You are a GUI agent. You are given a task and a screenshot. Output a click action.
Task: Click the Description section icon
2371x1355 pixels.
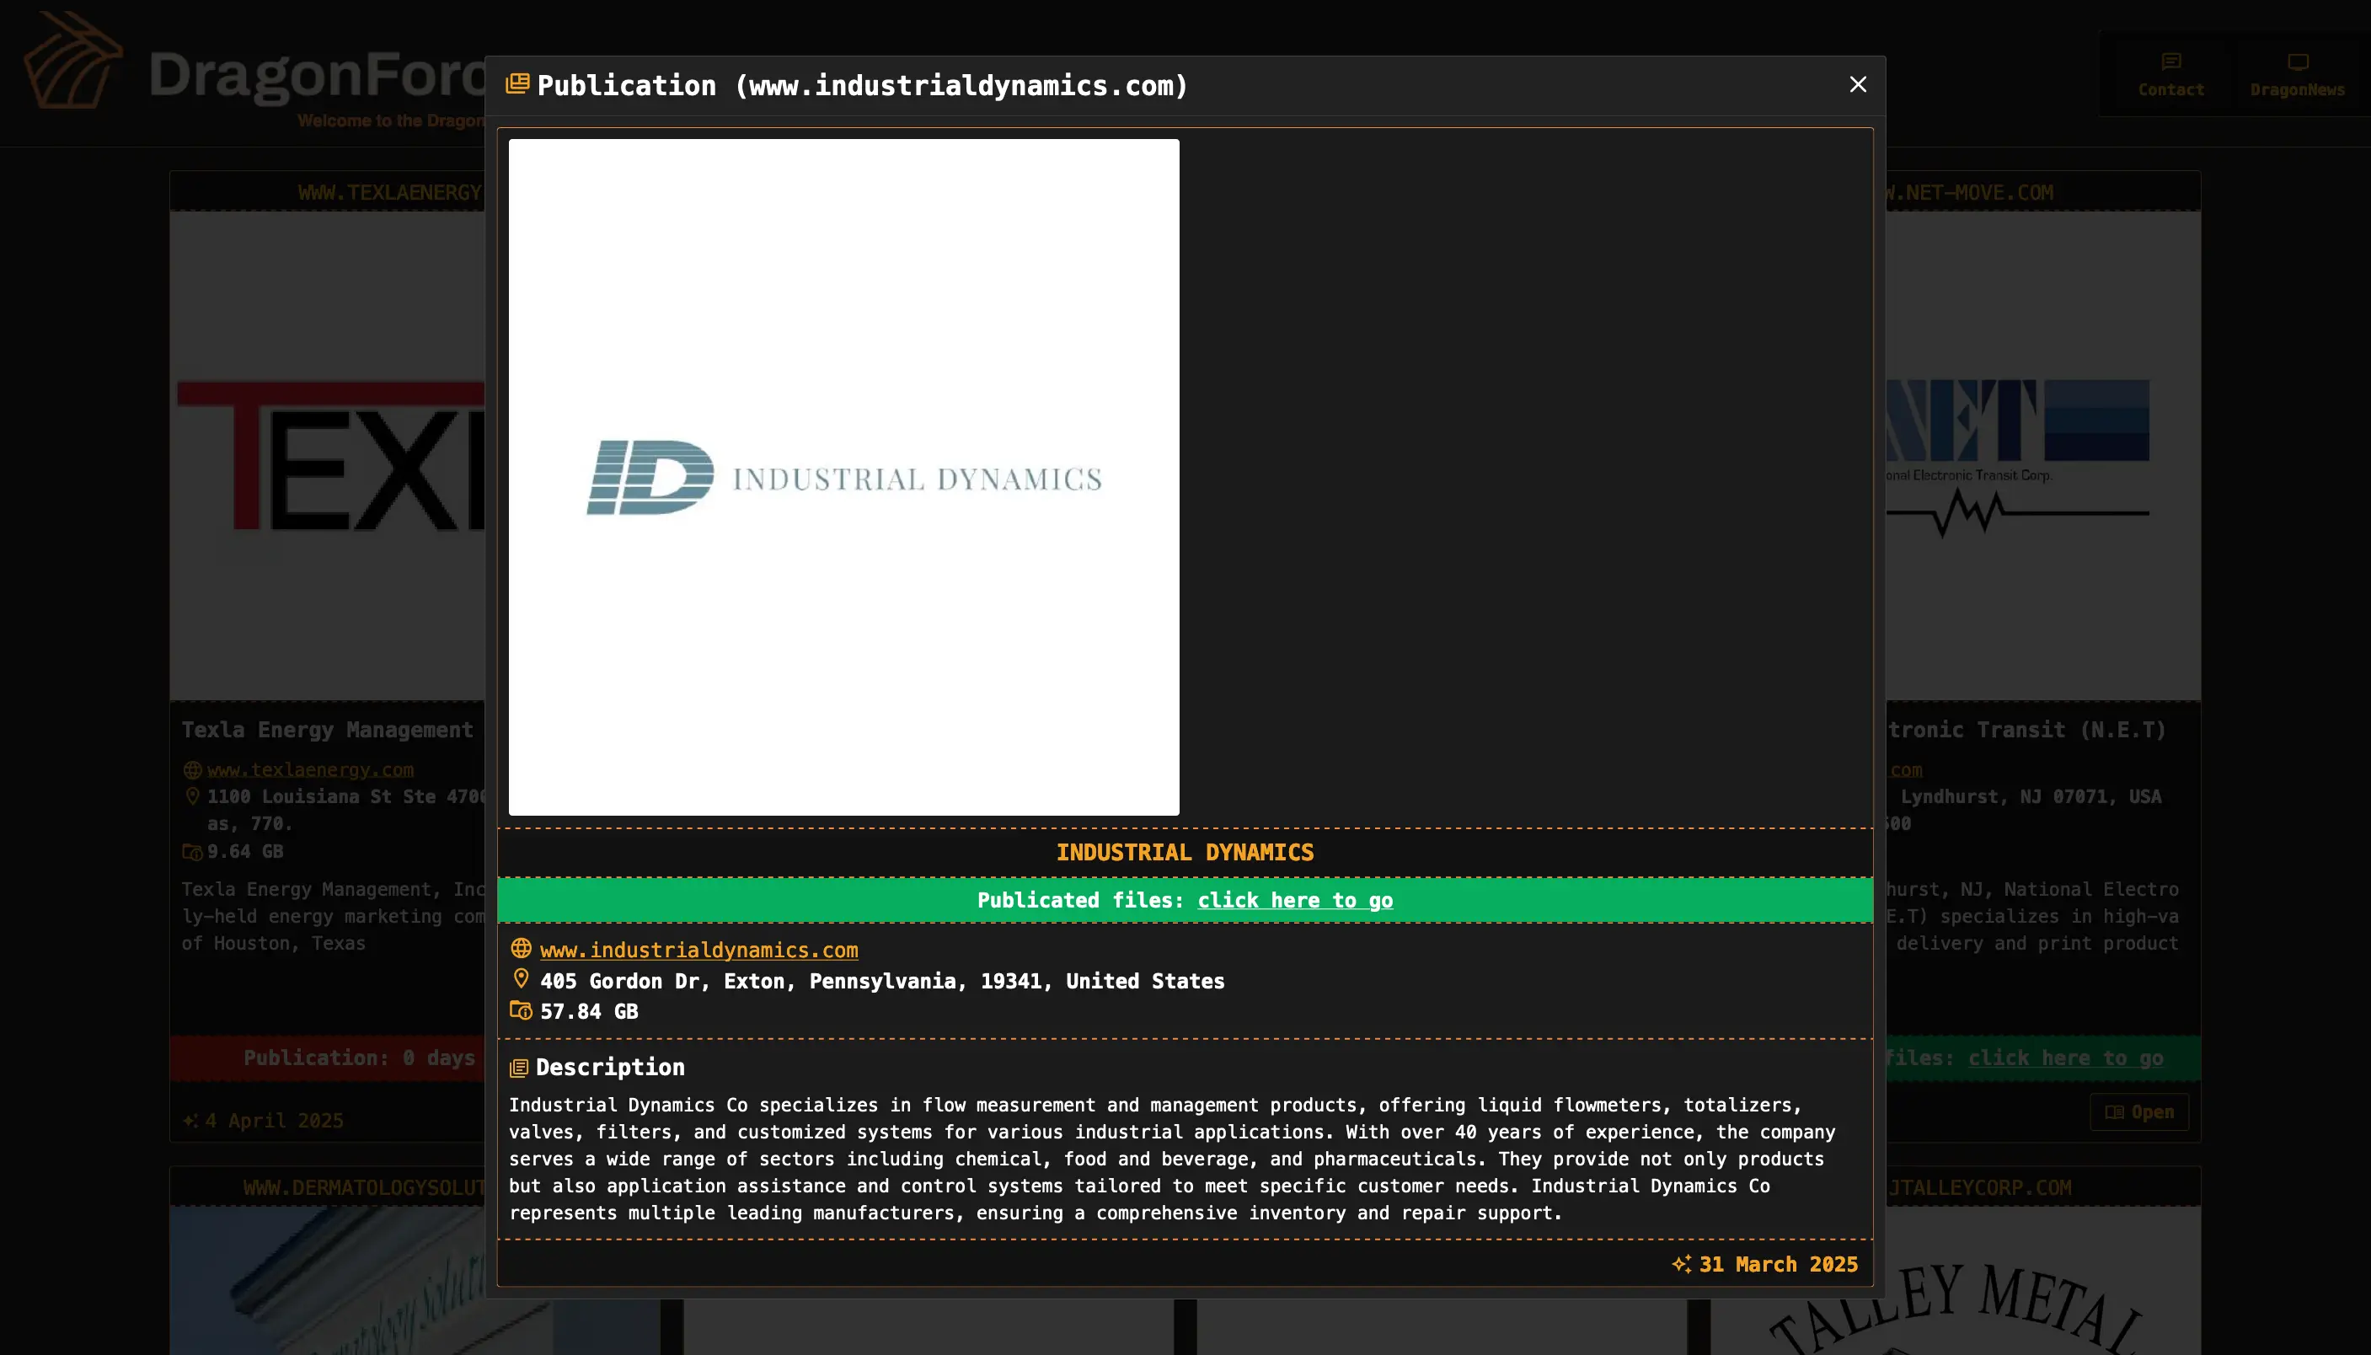pyautogui.click(x=519, y=1068)
